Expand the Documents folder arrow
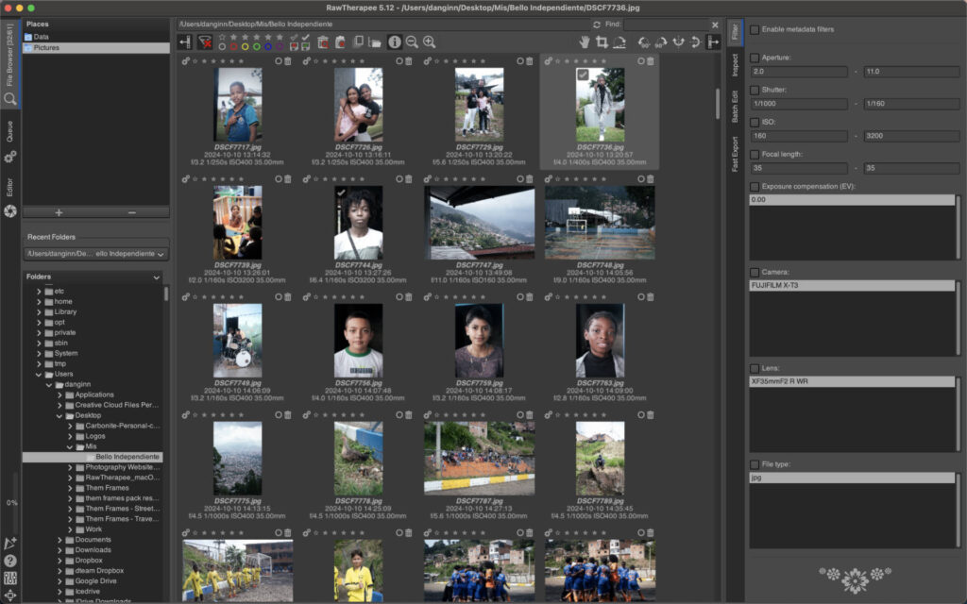This screenshot has width=967, height=604. (x=59, y=540)
